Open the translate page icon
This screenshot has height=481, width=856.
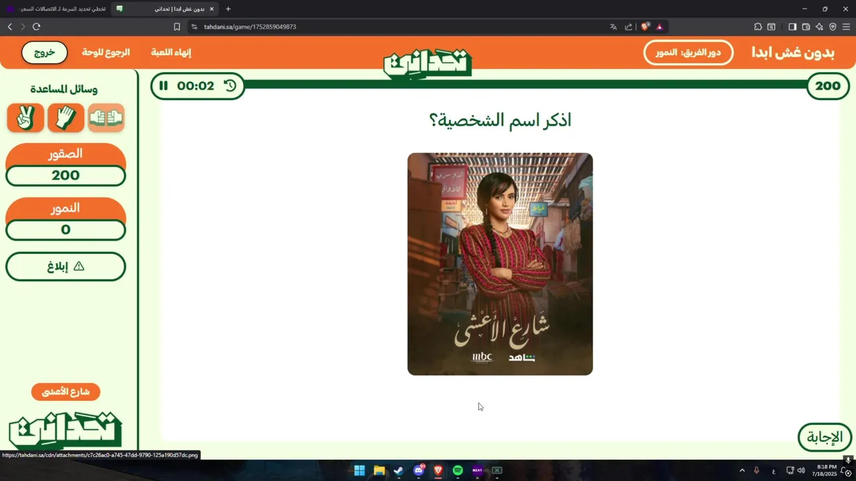(613, 27)
